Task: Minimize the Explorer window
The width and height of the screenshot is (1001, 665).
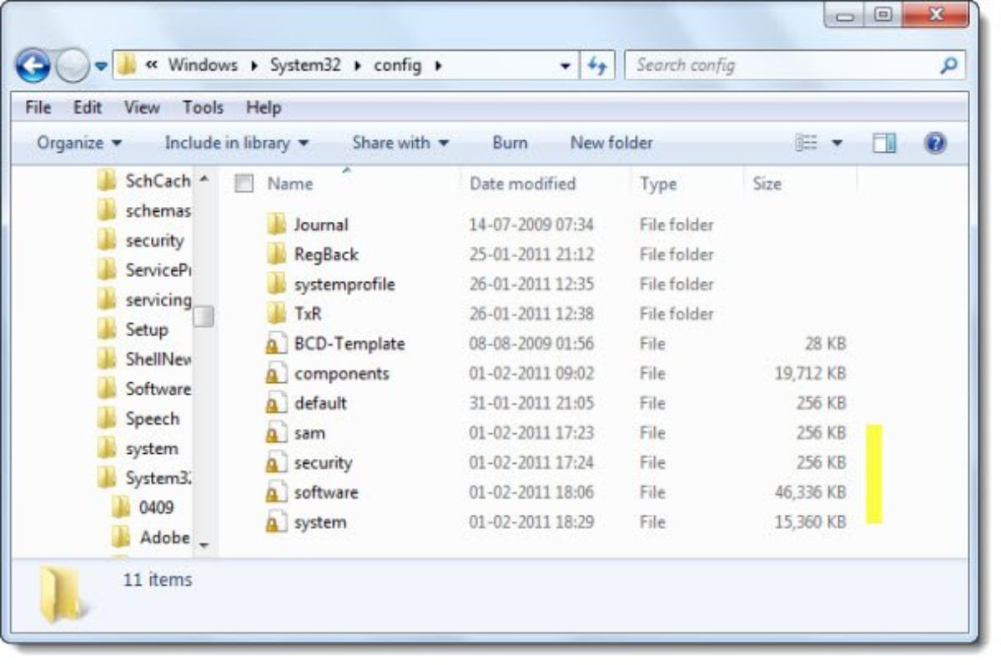Action: coord(843,16)
